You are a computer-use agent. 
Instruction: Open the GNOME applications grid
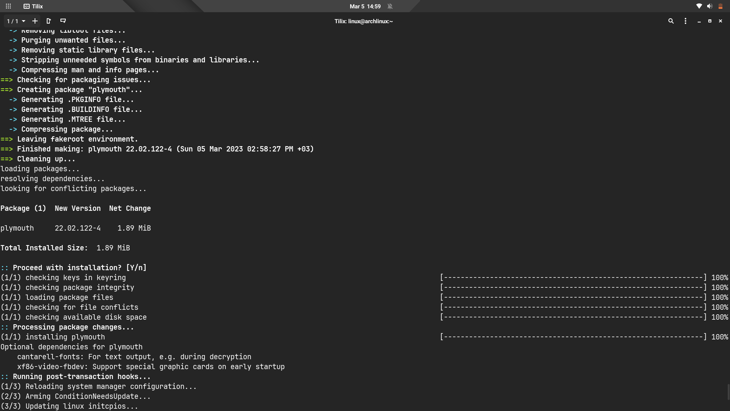click(x=8, y=6)
